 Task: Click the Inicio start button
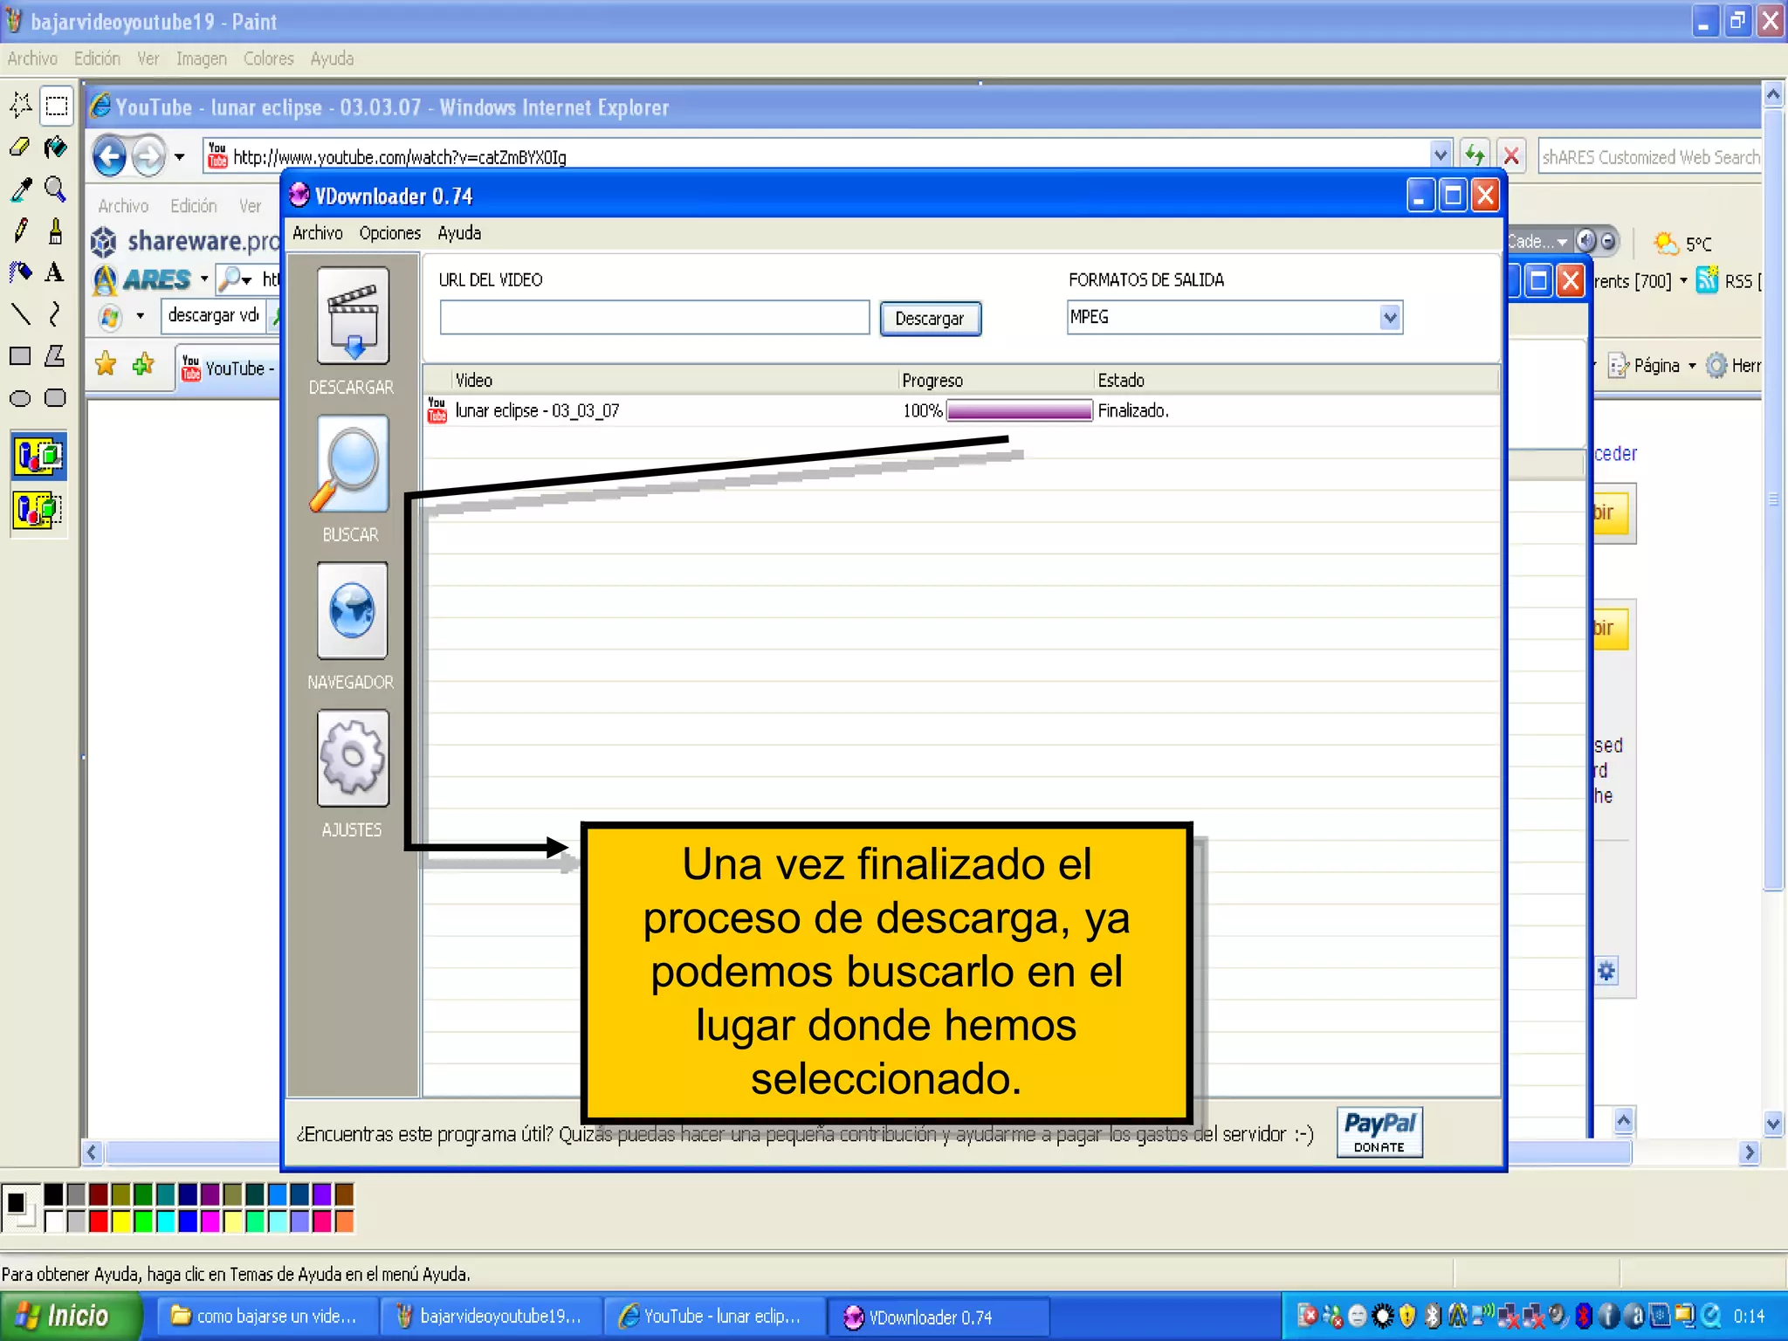[70, 1316]
